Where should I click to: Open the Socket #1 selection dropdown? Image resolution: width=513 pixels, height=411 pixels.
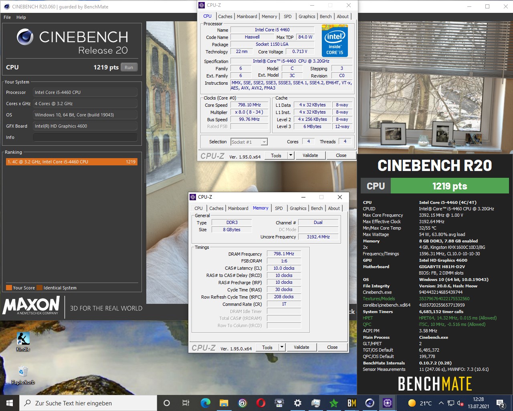click(249, 142)
